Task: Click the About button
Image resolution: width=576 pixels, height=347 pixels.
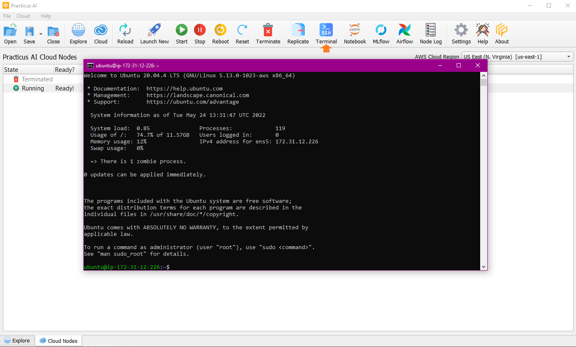Action: tap(502, 33)
